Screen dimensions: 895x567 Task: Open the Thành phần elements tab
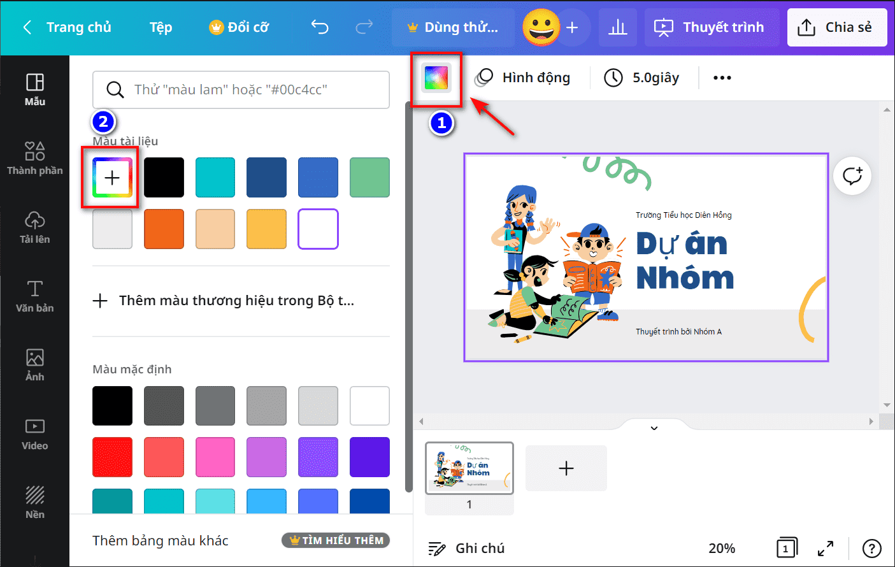[x=34, y=159]
